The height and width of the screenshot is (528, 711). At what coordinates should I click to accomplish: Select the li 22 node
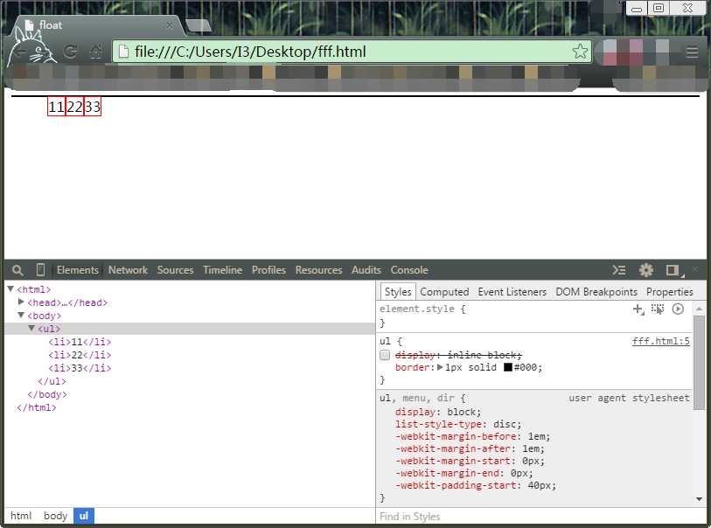point(80,355)
